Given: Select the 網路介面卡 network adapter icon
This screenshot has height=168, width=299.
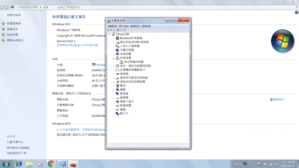Looking at the screenshot, I should pos(118,102).
